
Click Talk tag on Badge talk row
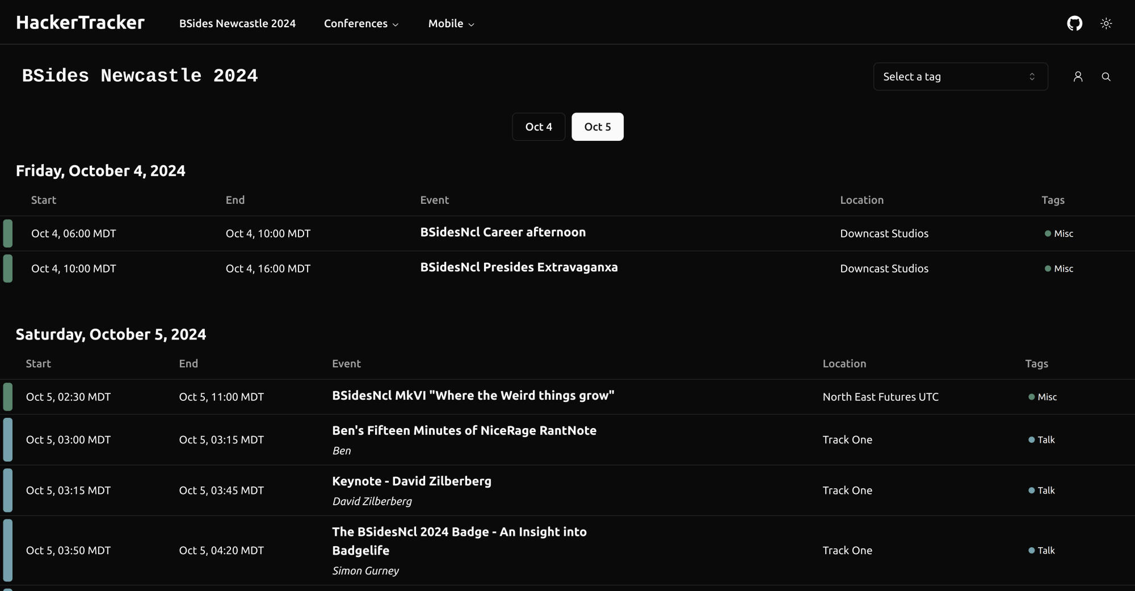point(1041,551)
